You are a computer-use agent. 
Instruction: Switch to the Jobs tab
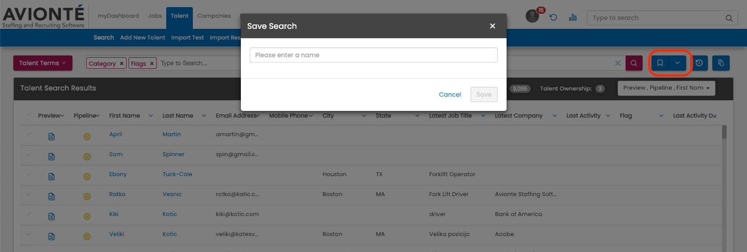point(155,16)
